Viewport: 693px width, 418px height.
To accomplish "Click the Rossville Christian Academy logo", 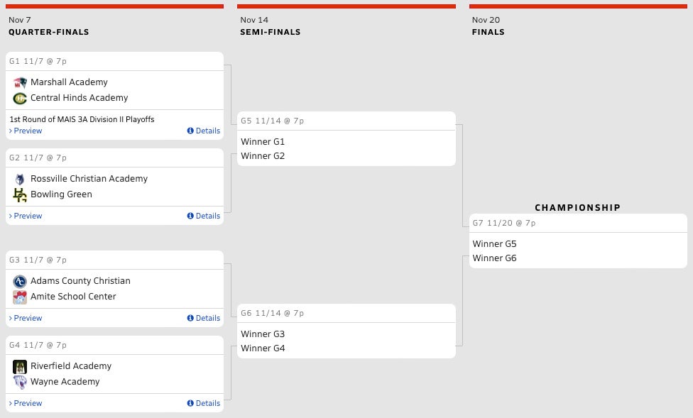I will click(20, 179).
